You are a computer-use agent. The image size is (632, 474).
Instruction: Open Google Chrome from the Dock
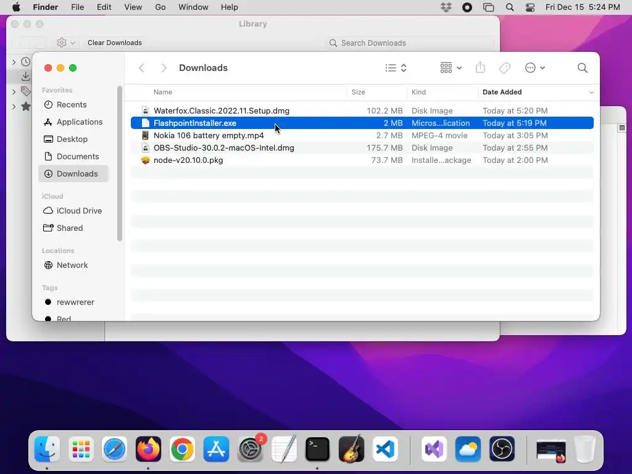point(182,449)
